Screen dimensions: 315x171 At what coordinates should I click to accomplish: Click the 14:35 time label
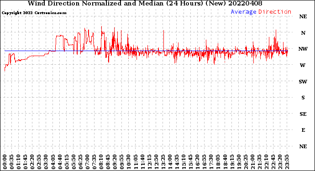point(177,162)
